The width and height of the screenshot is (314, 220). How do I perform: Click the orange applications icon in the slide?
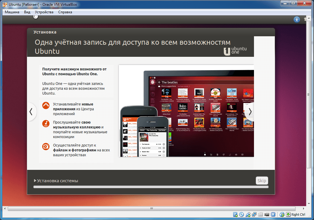(46, 105)
